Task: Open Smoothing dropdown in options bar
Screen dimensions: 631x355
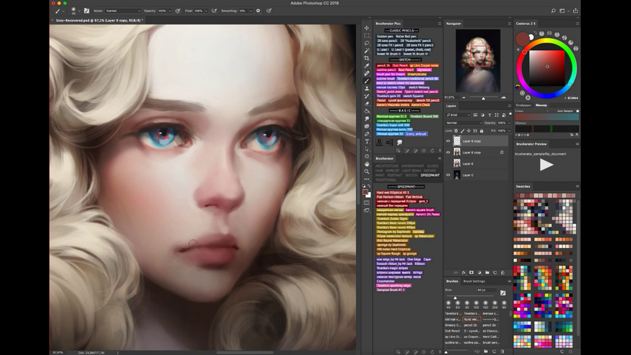Action: click(x=250, y=11)
